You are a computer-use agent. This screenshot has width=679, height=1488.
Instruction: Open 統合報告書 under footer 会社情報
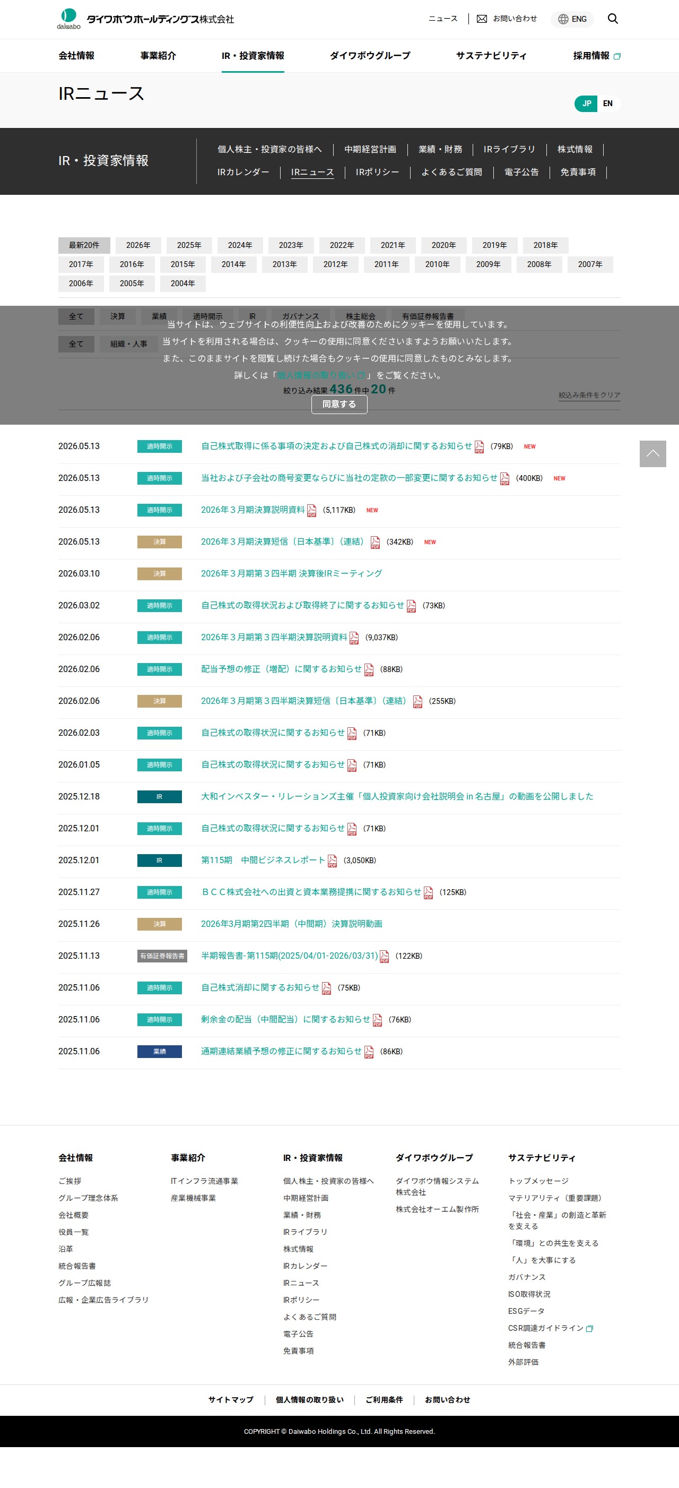click(x=77, y=1266)
